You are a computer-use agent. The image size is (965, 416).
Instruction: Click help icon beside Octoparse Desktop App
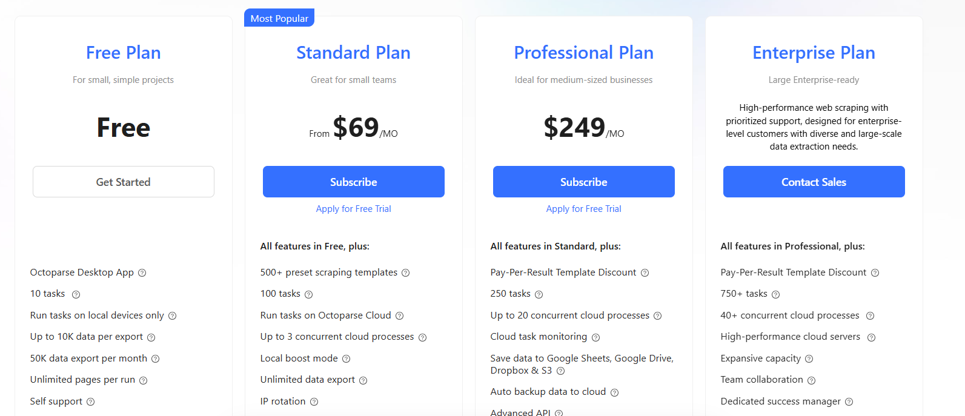(142, 273)
